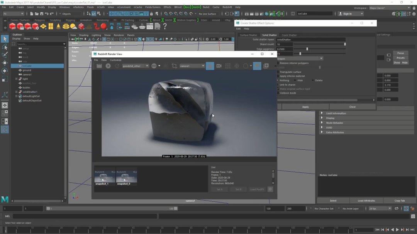Enable Triangulate surface checkbox

(x=278, y=72)
